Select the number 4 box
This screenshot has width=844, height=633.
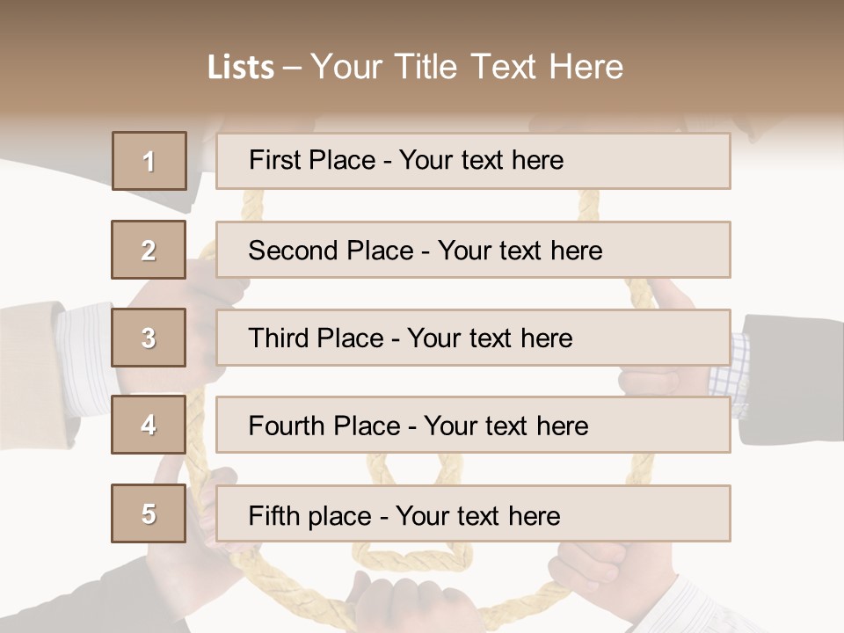149,425
